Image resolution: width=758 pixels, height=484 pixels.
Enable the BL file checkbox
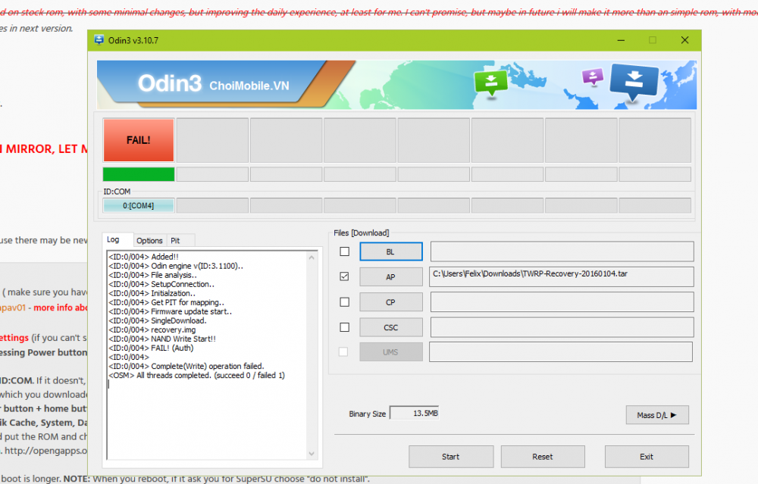coord(345,251)
